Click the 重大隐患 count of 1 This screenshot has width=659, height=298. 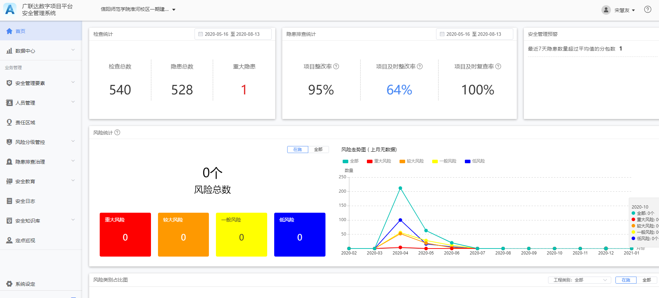(244, 90)
